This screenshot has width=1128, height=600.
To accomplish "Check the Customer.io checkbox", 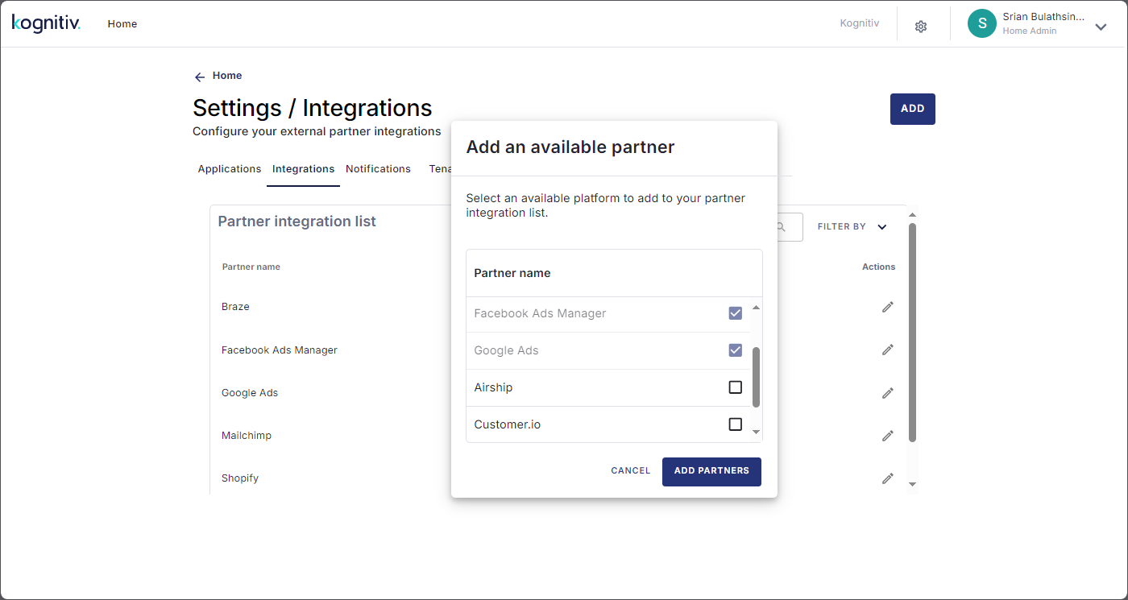I will [735, 424].
